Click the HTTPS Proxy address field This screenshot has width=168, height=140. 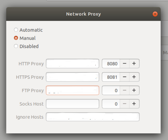pos(72,77)
